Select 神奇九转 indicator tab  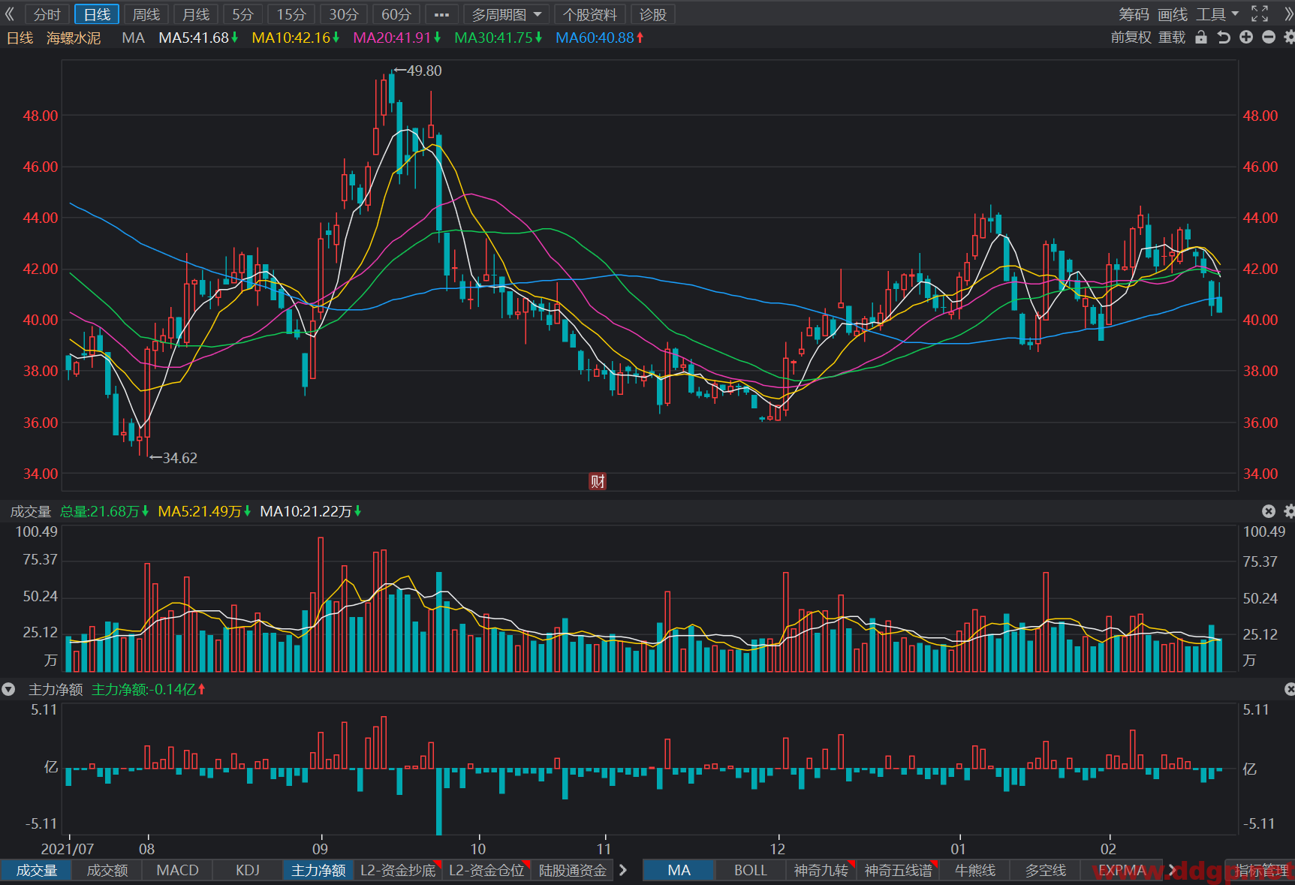click(821, 870)
